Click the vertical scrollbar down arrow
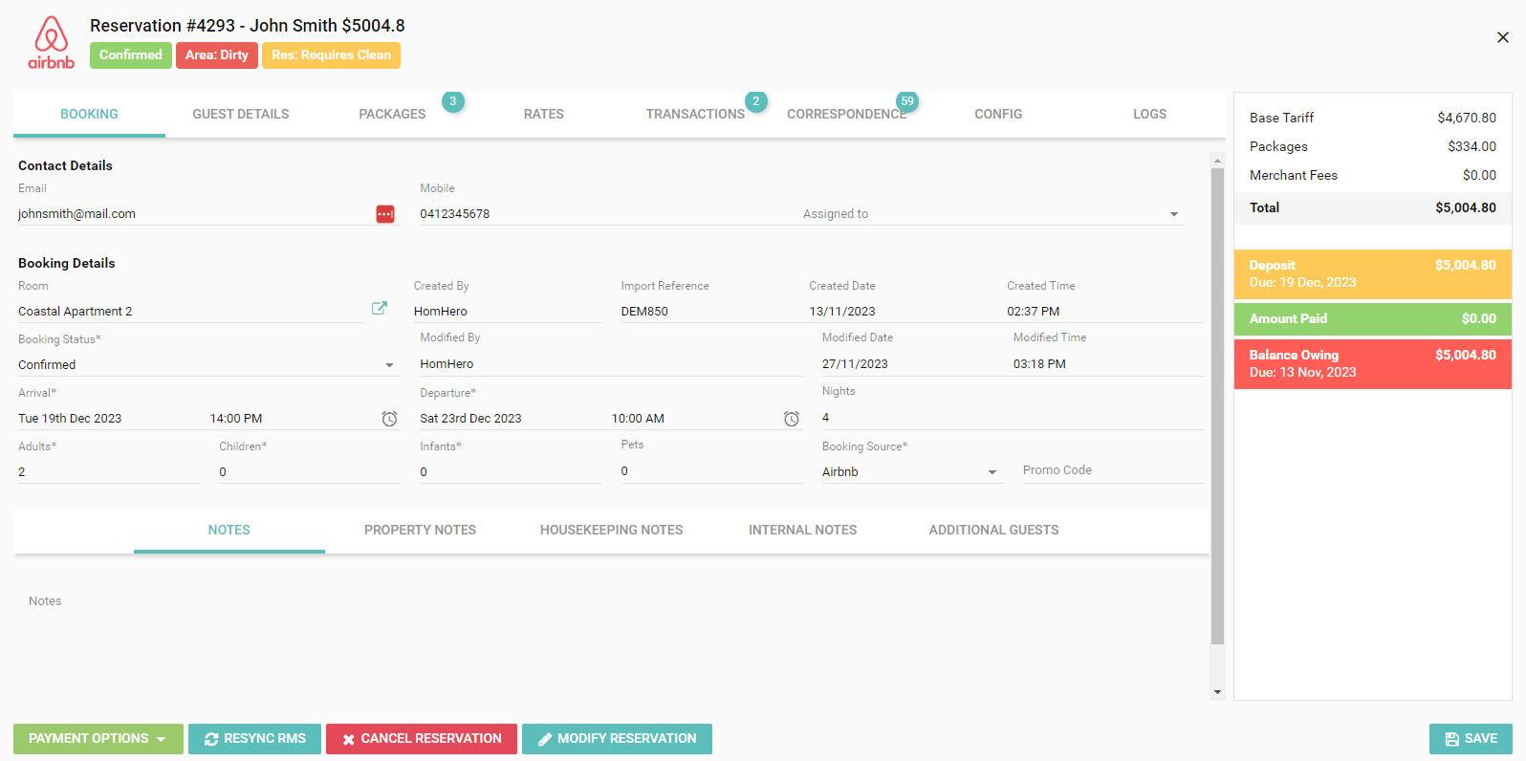This screenshot has height=761, width=1526. click(1217, 692)
